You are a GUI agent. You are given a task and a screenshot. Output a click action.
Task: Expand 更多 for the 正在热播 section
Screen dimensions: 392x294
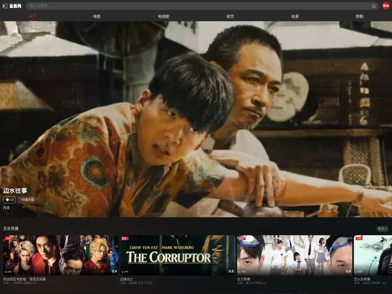(x=382, y=229)
